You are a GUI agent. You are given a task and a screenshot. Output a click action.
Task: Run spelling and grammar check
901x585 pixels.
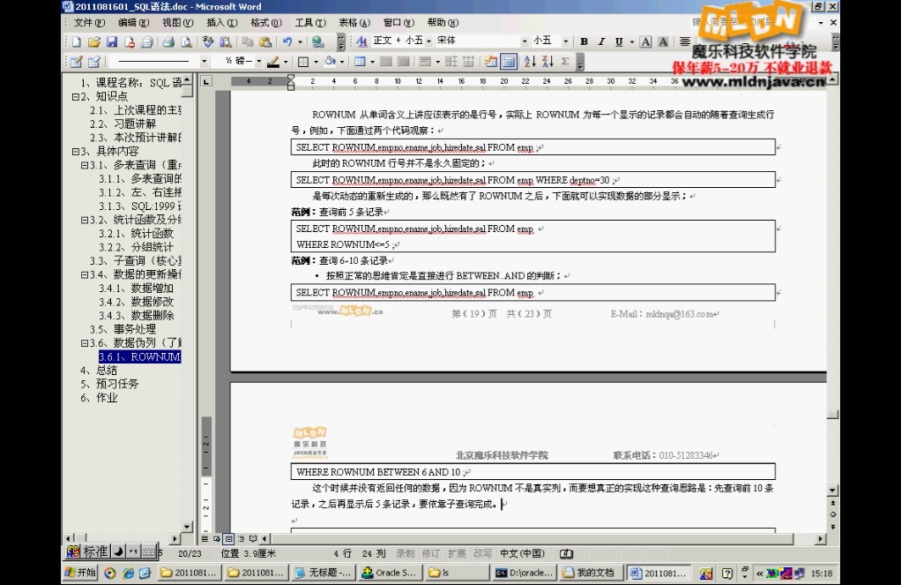pyautogui.click(x=207, y=42)
